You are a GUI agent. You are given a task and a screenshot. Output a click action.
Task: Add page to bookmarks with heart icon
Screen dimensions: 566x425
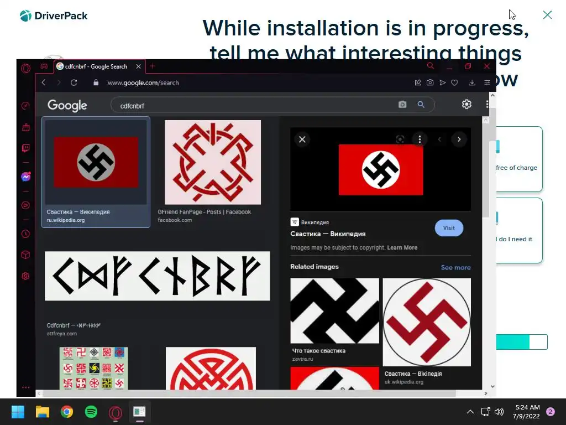coord(454,82)
